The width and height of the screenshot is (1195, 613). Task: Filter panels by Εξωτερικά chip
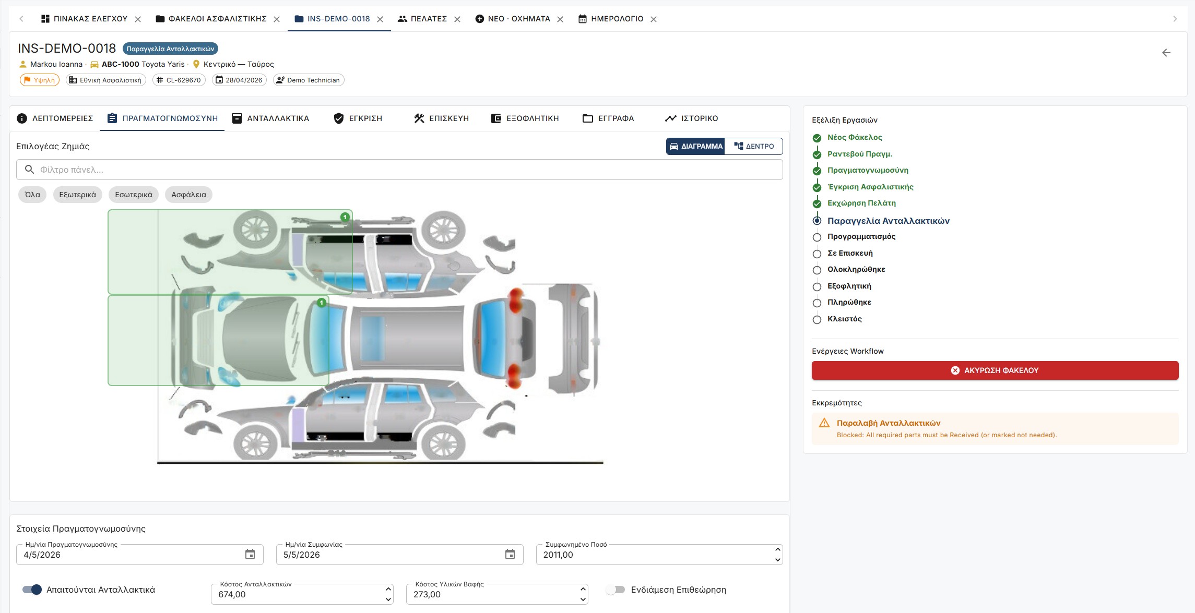[78, 195]
